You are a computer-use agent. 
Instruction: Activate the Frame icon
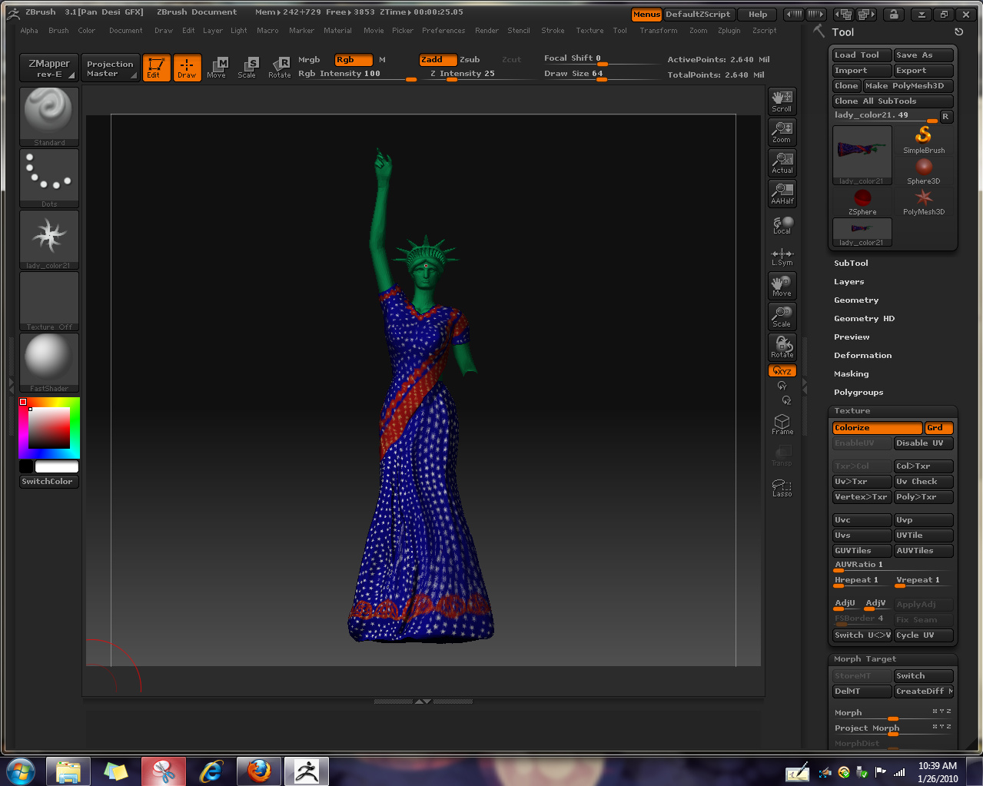click(782, 424)
